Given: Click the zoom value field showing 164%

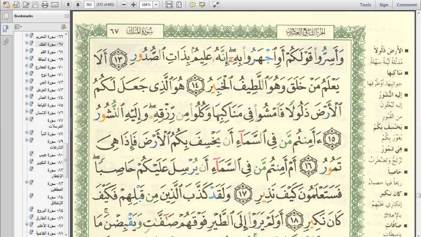Looking at the screenshot, I should 146,5.
